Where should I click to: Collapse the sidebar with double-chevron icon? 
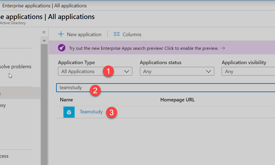[x=44, y=32]
